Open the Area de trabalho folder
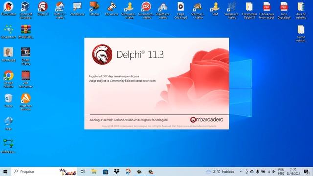This screenshot has height=176, width=313. (x=301, y=10)
